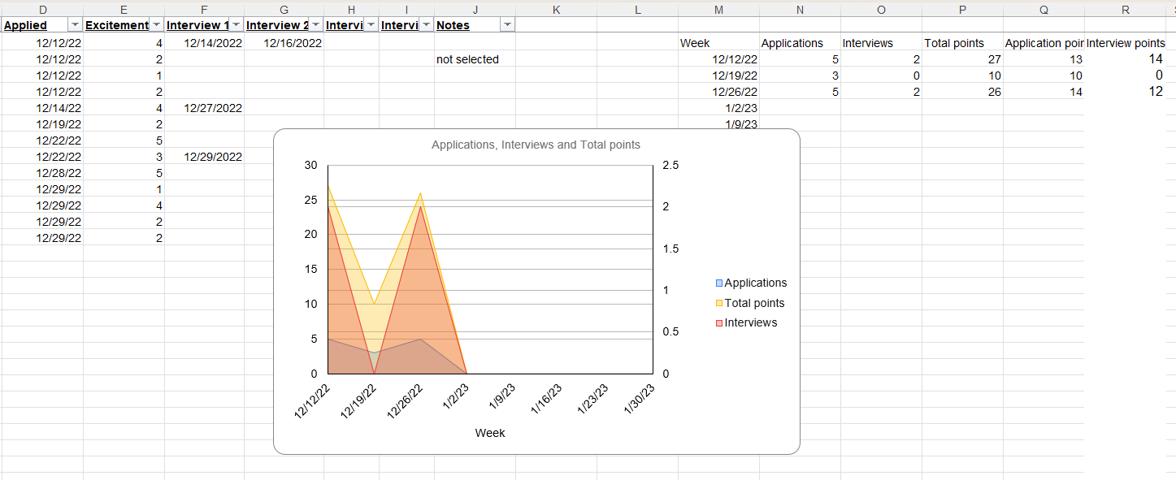
Task: Open the filter dropdown in column H
Action: pos(371,25)
